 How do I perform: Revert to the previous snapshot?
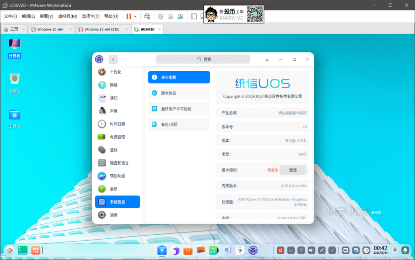tap(171, 17)
